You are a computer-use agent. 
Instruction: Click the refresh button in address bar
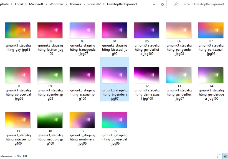pyautogui.click(x=163, y=4)
